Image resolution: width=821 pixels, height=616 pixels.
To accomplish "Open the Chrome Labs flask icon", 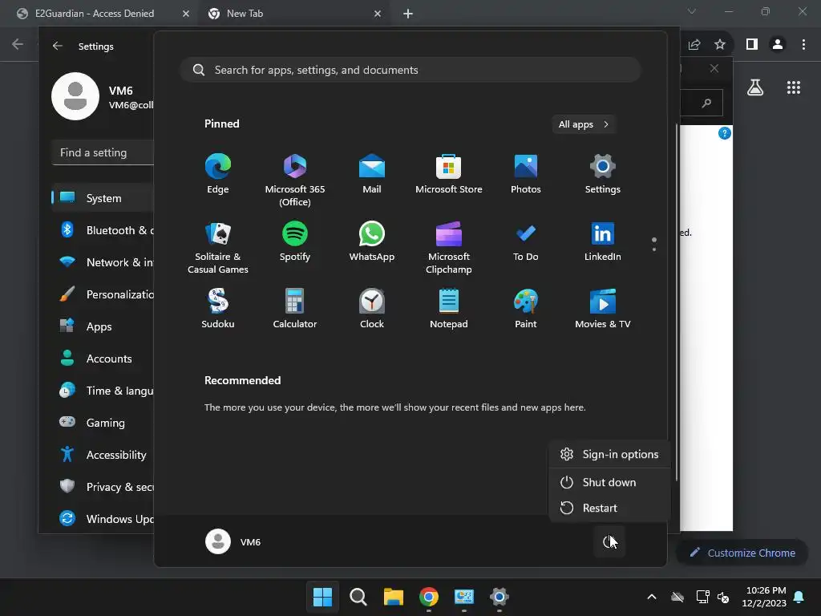I will [755, 87].
